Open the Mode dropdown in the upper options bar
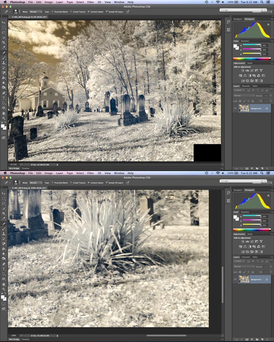Screen dimensions: 274x342 coord(36,11)
